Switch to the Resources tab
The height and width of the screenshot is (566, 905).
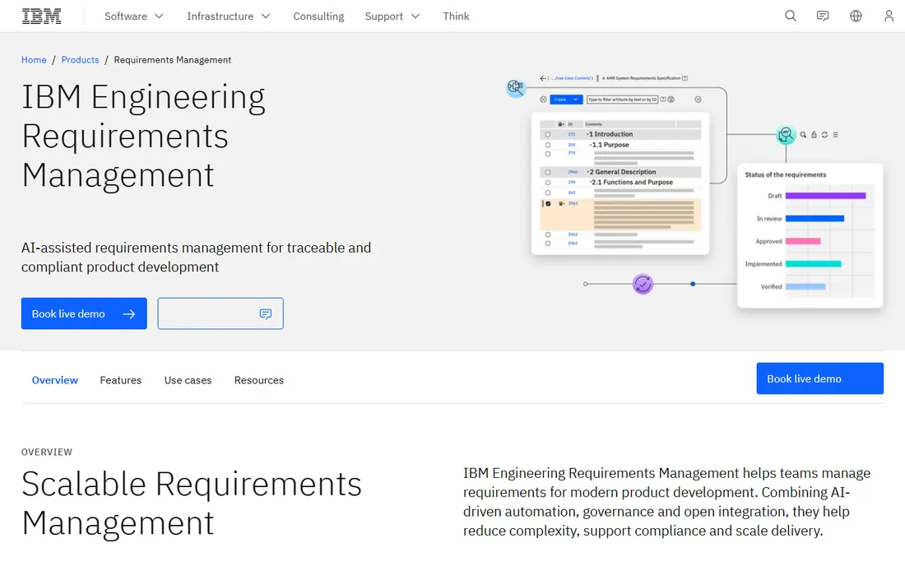point(258,380)
